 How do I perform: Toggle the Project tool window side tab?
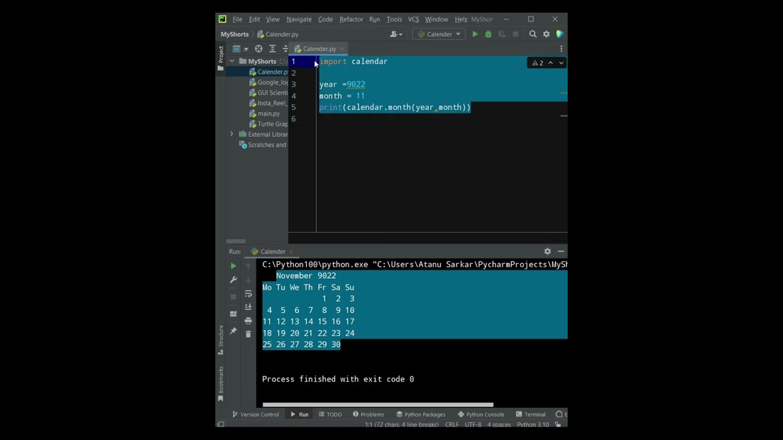[x=221, y=58]
